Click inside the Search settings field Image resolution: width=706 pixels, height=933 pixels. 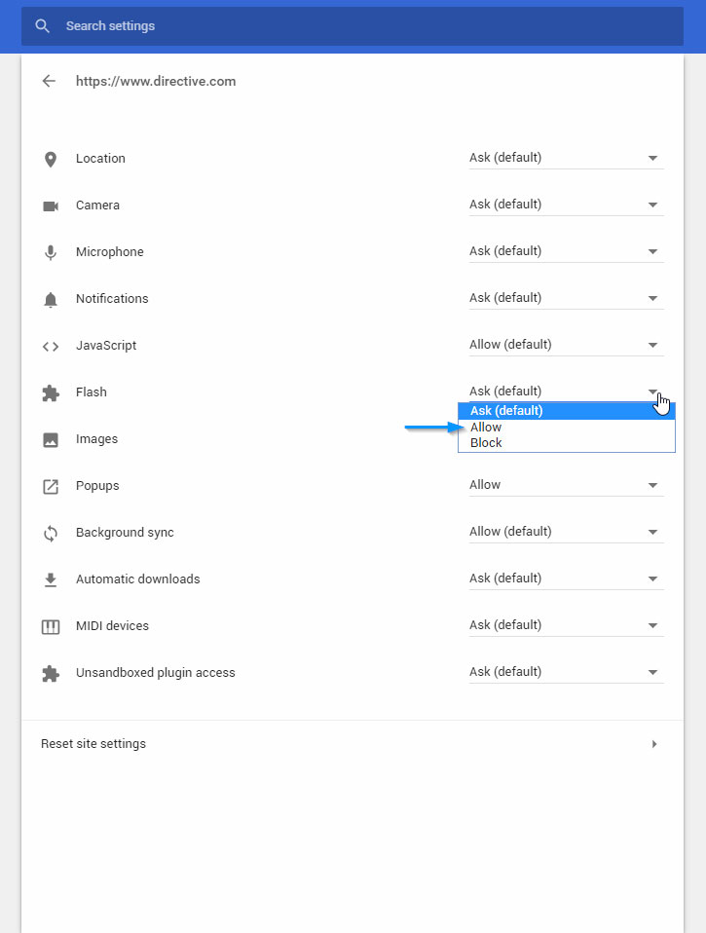pyautogui.click(x=195, y=26)
